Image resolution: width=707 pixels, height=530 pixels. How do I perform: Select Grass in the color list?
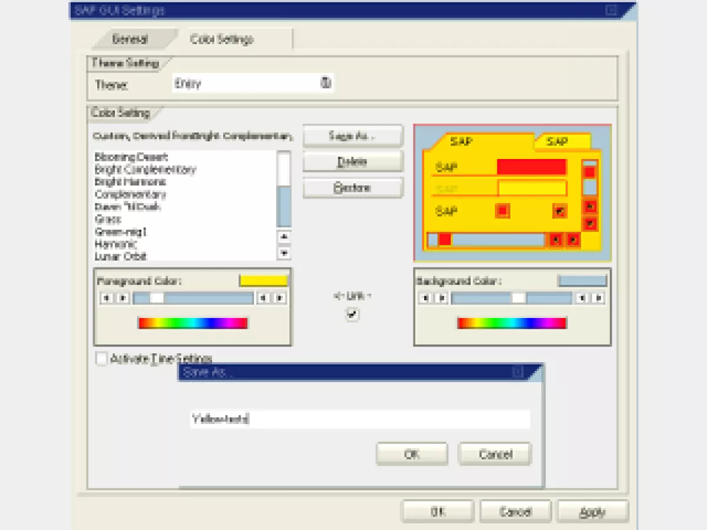click(108, 219)
